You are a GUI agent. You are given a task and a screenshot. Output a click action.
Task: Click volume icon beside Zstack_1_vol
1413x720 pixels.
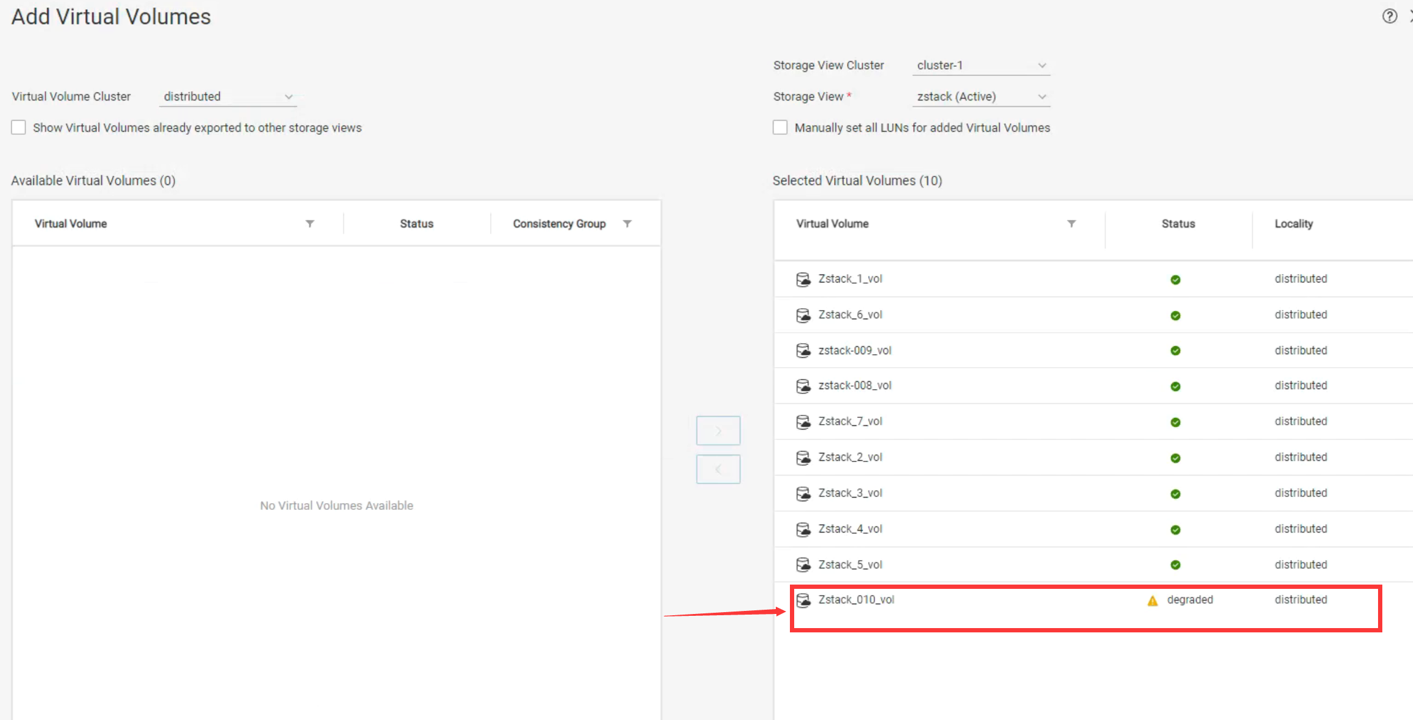click(x=803, y=279)
